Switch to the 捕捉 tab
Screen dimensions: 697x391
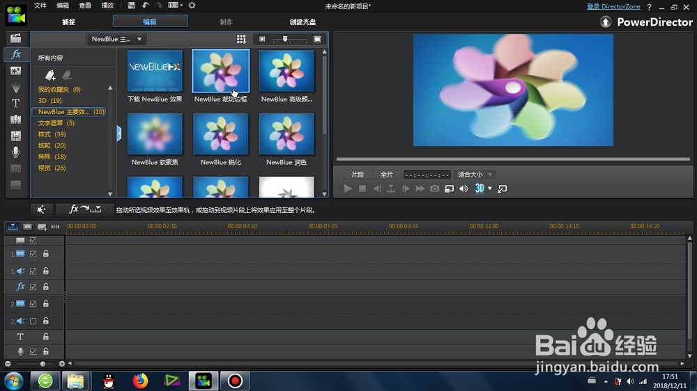coord(68,22)
